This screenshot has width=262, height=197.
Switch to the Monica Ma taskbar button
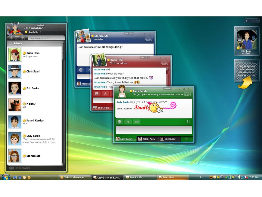[140, 178]
